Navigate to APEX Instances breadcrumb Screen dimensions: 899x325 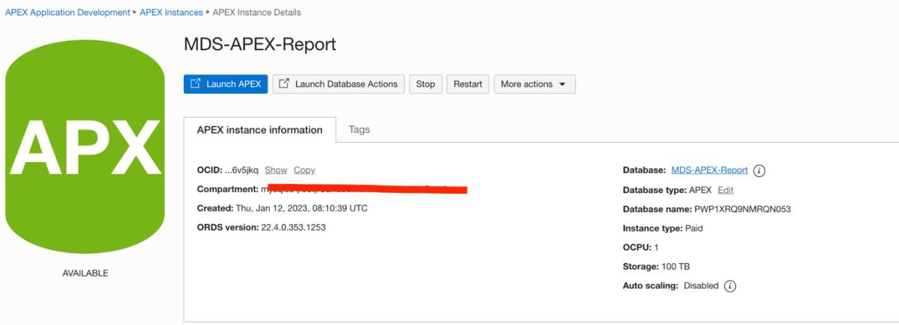tap(171, 13)
